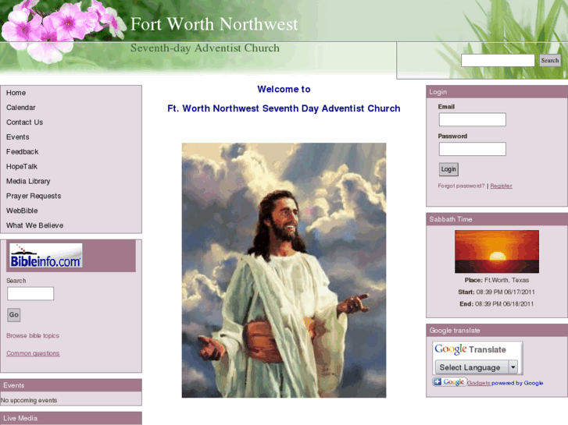Click the header Search button

(x=550, y=60)
